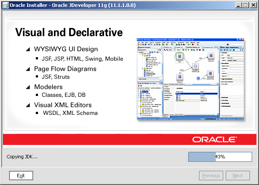Click the installation progress bar at 43%

click(x=220, y=157)
